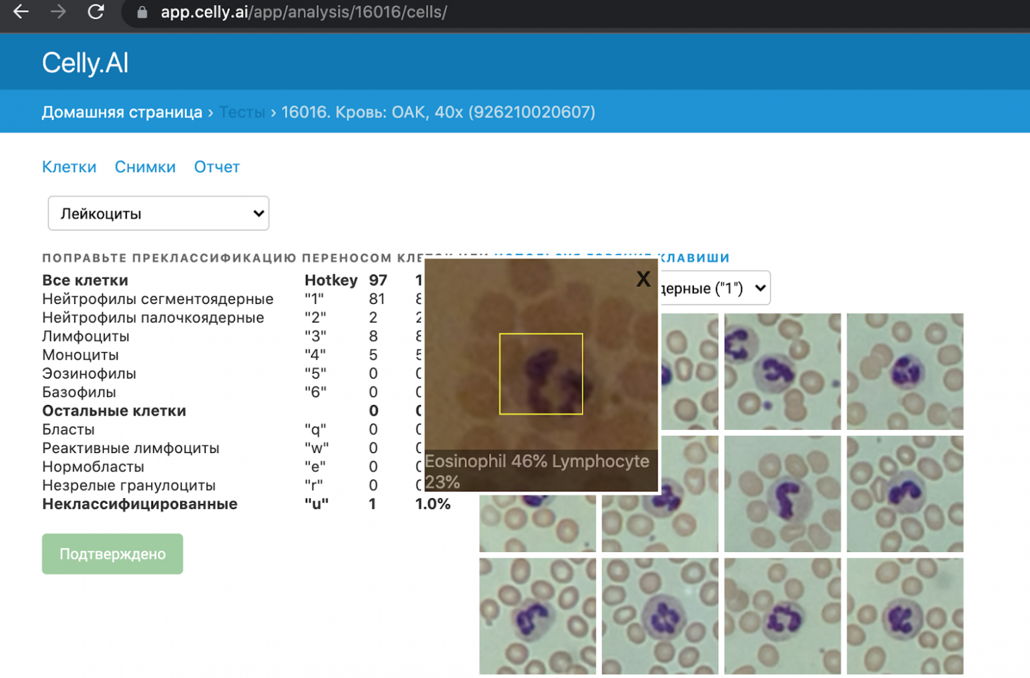Select Незрелые гранулоциты row
The height and width of the screenshot is (678, 1030).
coord(129,485)
